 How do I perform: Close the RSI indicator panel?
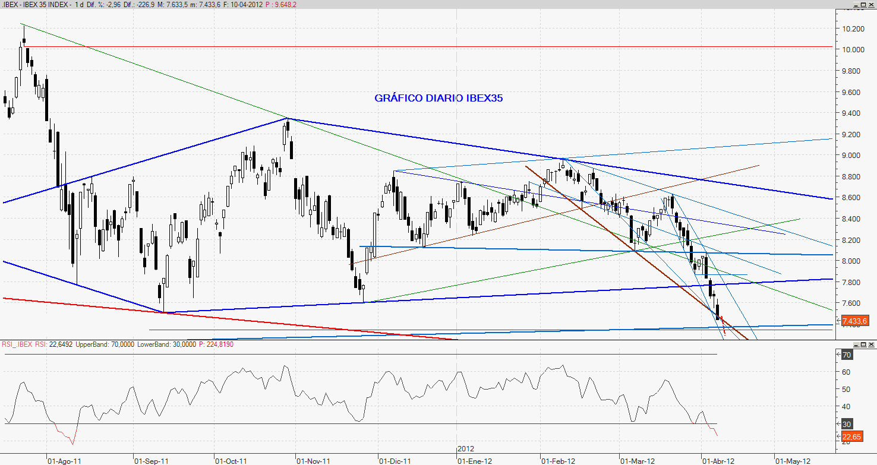click(871, 344)
